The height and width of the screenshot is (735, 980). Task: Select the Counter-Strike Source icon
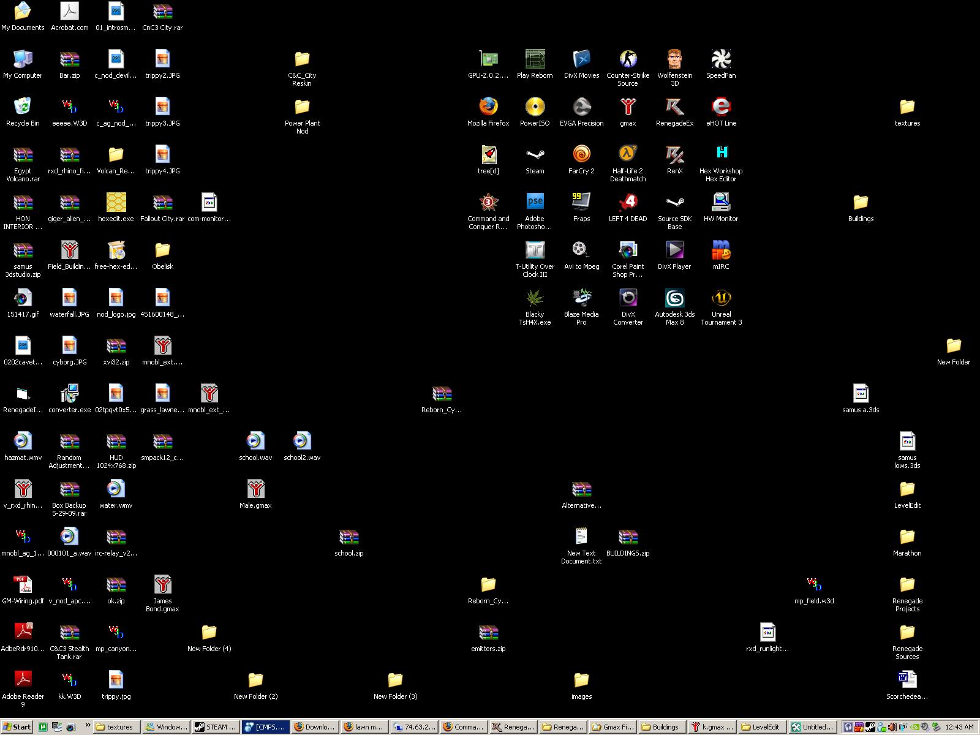pyautogui.click(x=628, y=59)
